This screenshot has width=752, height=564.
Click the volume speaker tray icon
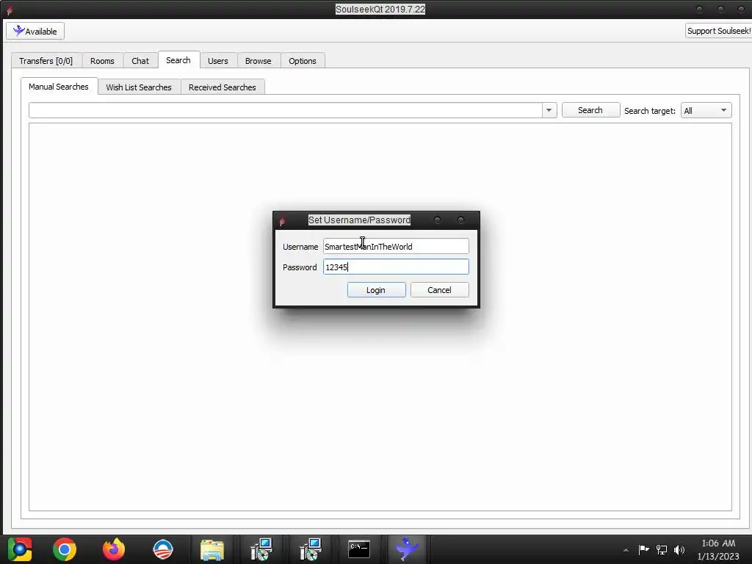pyautogui.click(x=679, y=549)
